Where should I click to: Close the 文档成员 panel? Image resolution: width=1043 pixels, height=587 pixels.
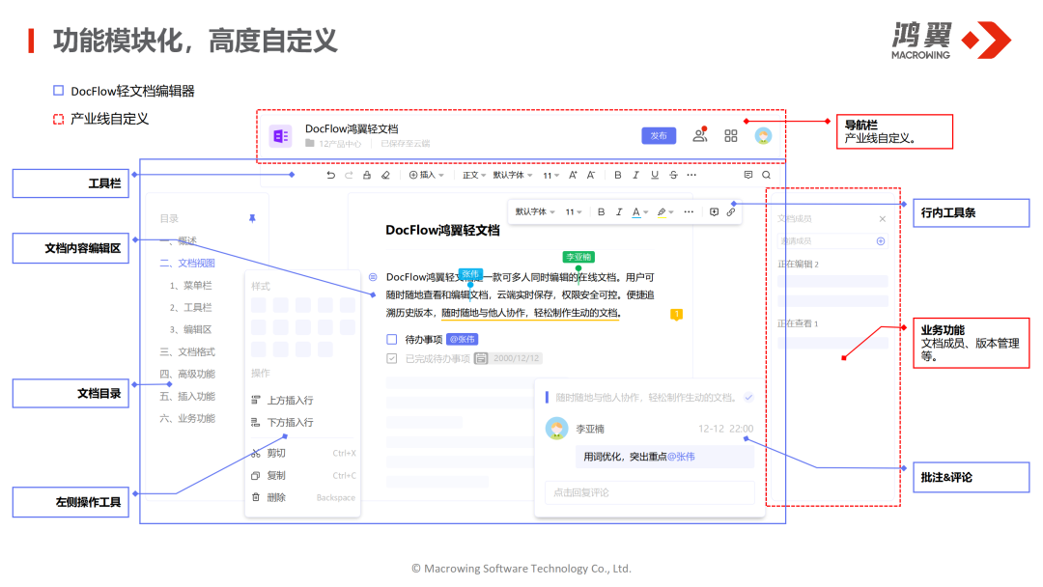click(x=882, y=219)
